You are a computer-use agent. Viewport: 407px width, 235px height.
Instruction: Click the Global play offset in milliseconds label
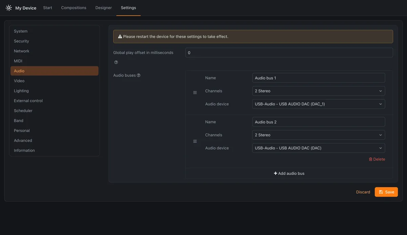[143, 53]
